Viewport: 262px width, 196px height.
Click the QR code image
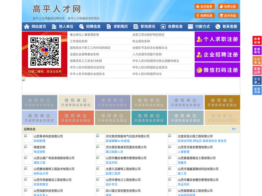coord(45,51)
